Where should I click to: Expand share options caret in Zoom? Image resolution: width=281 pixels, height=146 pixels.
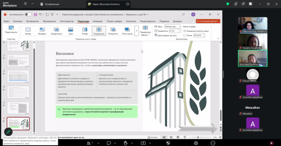(150, 143)
